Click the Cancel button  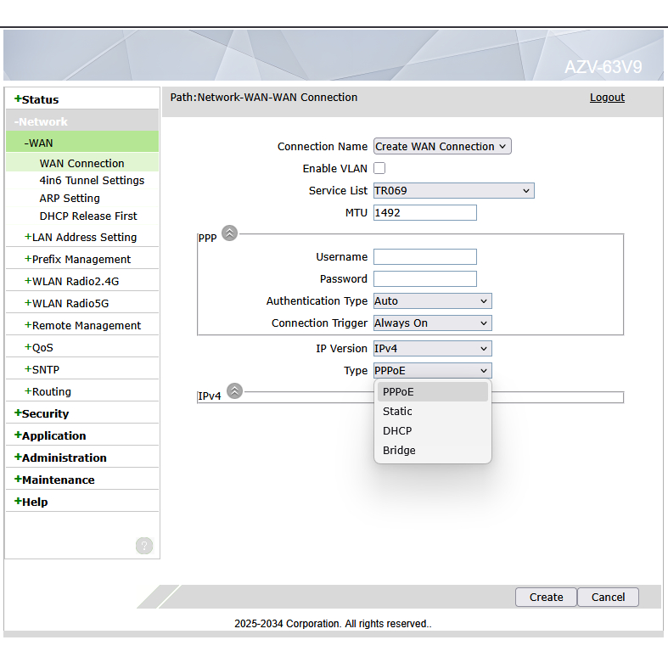[x=608, y=598]
